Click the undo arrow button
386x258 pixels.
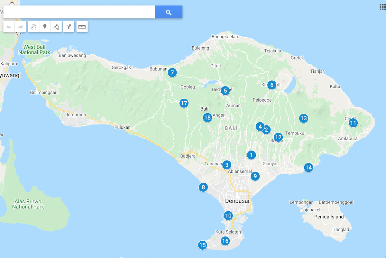(9, 27)
